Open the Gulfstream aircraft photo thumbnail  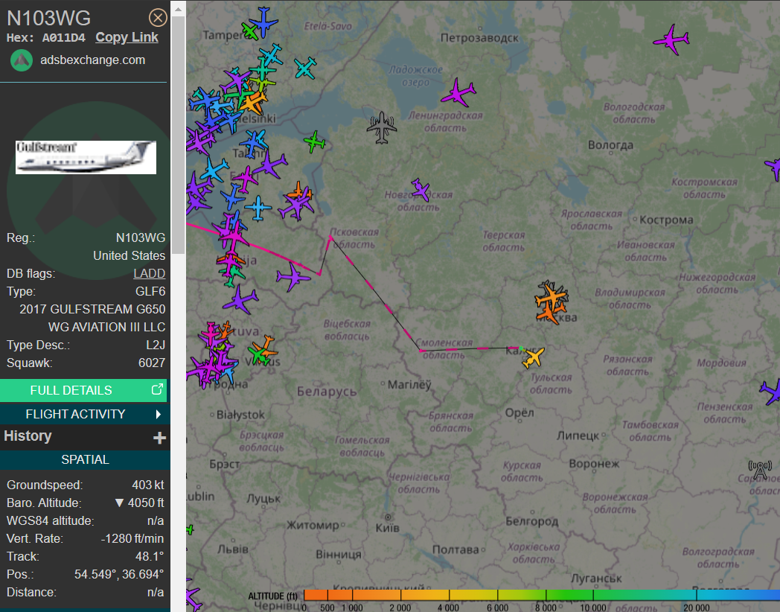(x=86, y=157)
